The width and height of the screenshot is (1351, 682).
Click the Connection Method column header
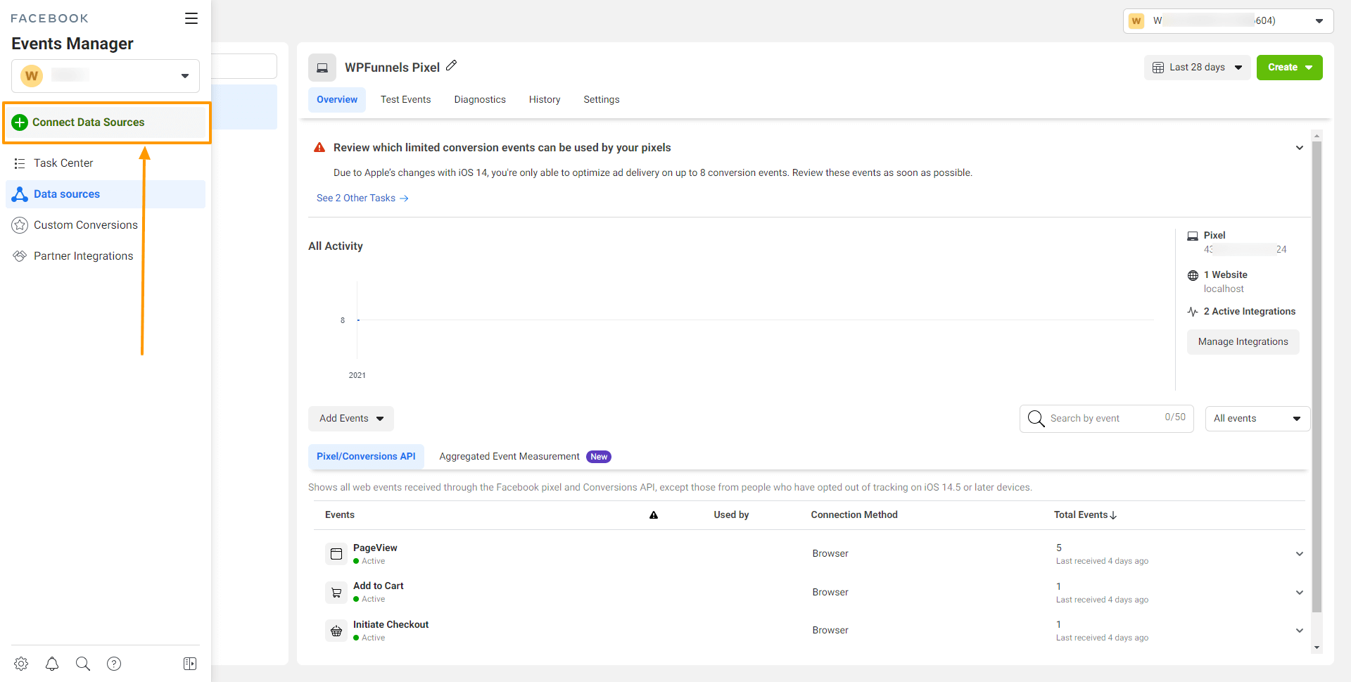[854, 515]
